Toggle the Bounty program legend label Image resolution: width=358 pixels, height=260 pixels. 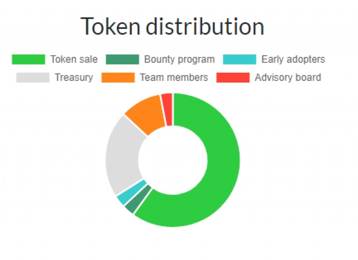(x=179, y=59)
